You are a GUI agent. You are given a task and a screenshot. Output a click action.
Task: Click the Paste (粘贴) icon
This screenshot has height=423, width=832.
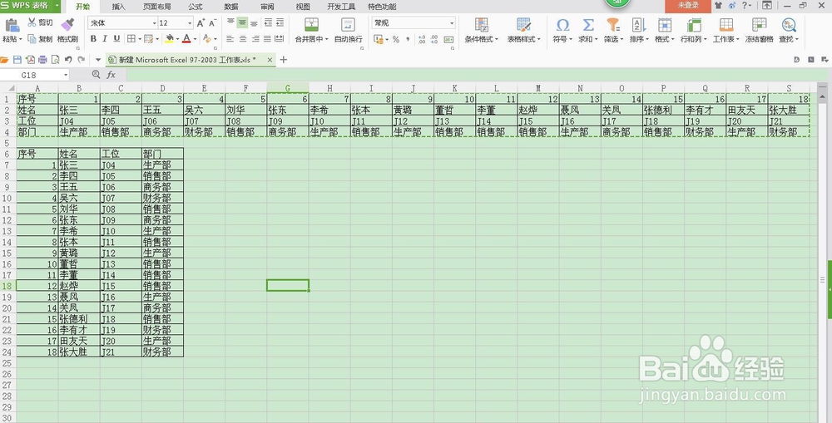[12, 26]
